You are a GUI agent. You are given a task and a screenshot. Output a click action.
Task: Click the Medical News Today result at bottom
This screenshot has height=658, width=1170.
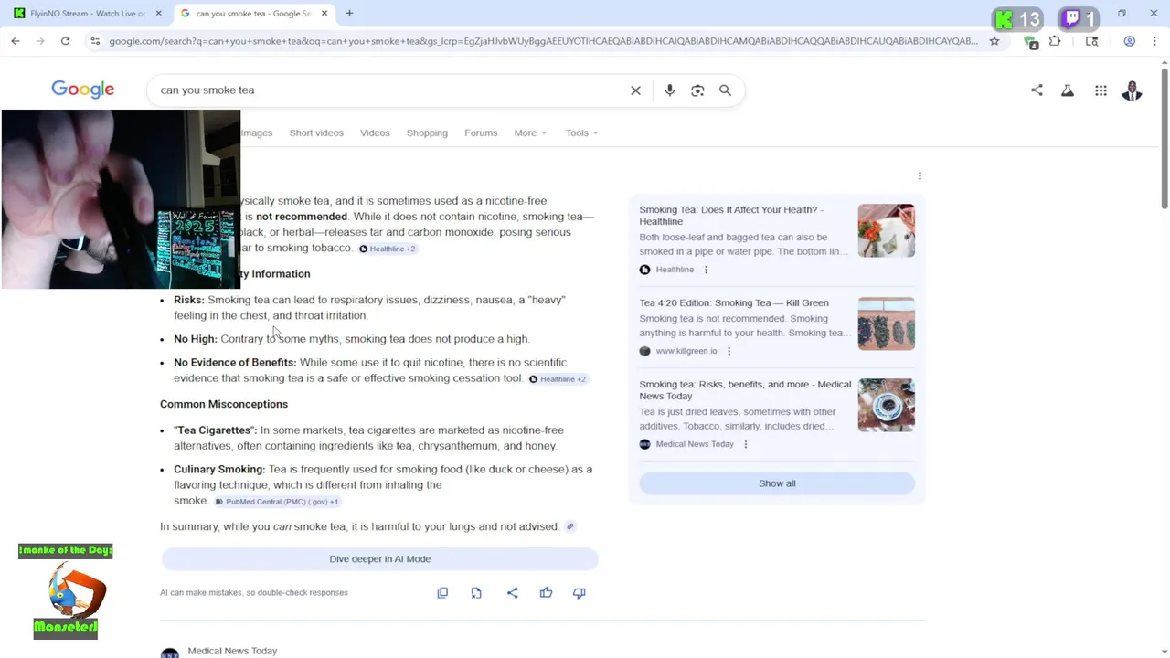232,651
